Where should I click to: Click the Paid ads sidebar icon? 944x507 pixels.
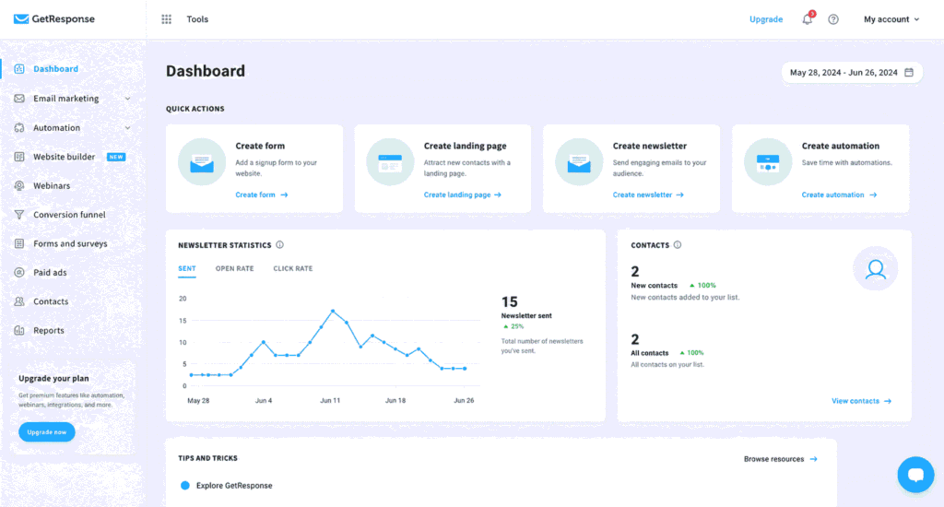pyautogui.click(x=19, y=272)
